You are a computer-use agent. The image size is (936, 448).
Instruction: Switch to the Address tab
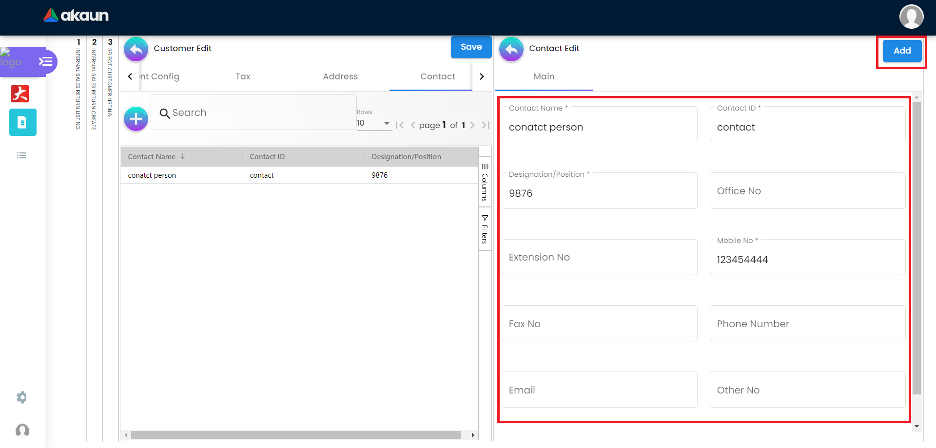coord(340,76)
